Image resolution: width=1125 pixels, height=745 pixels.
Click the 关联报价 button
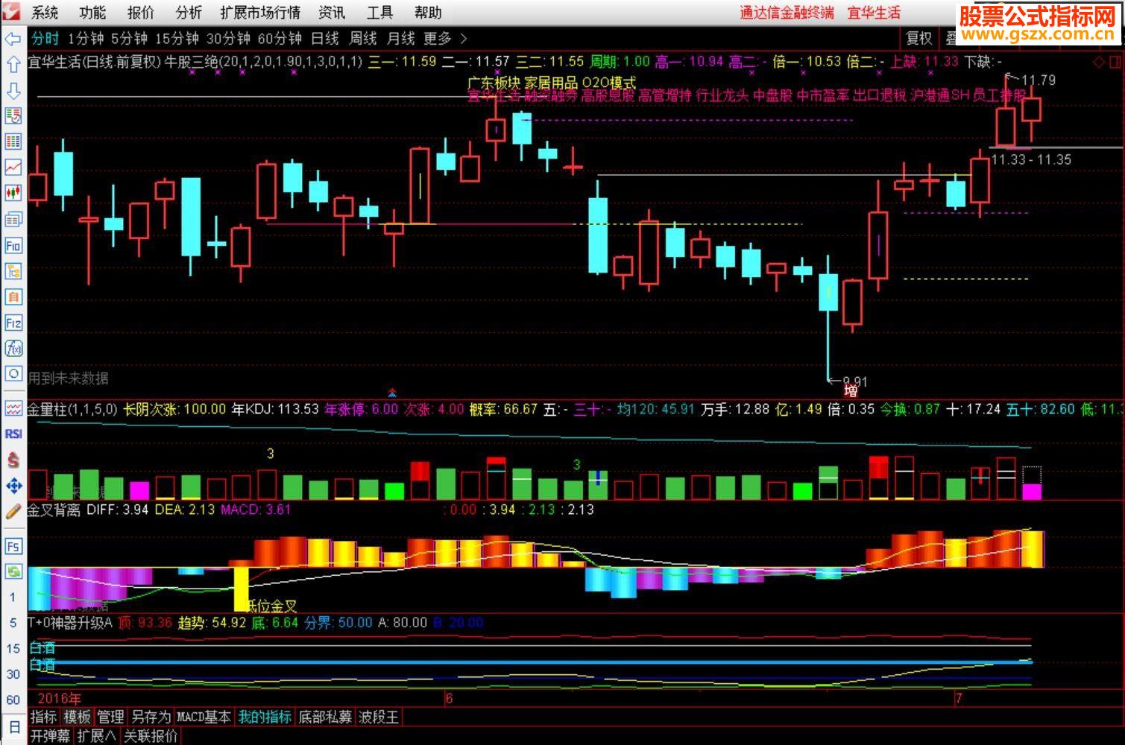(151, 736)
